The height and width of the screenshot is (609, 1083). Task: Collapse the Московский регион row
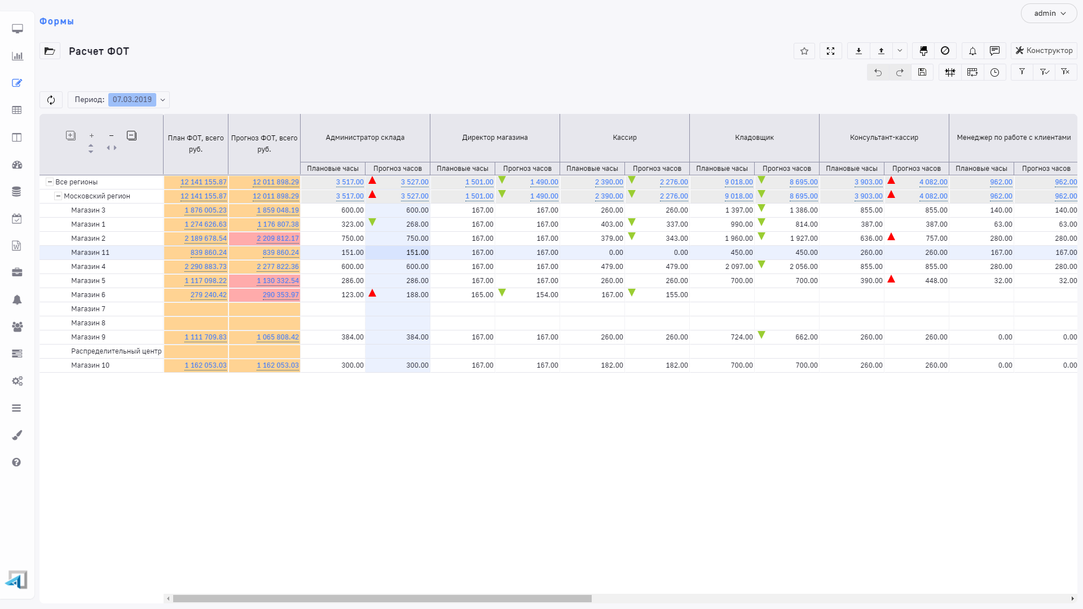[58, 196]
